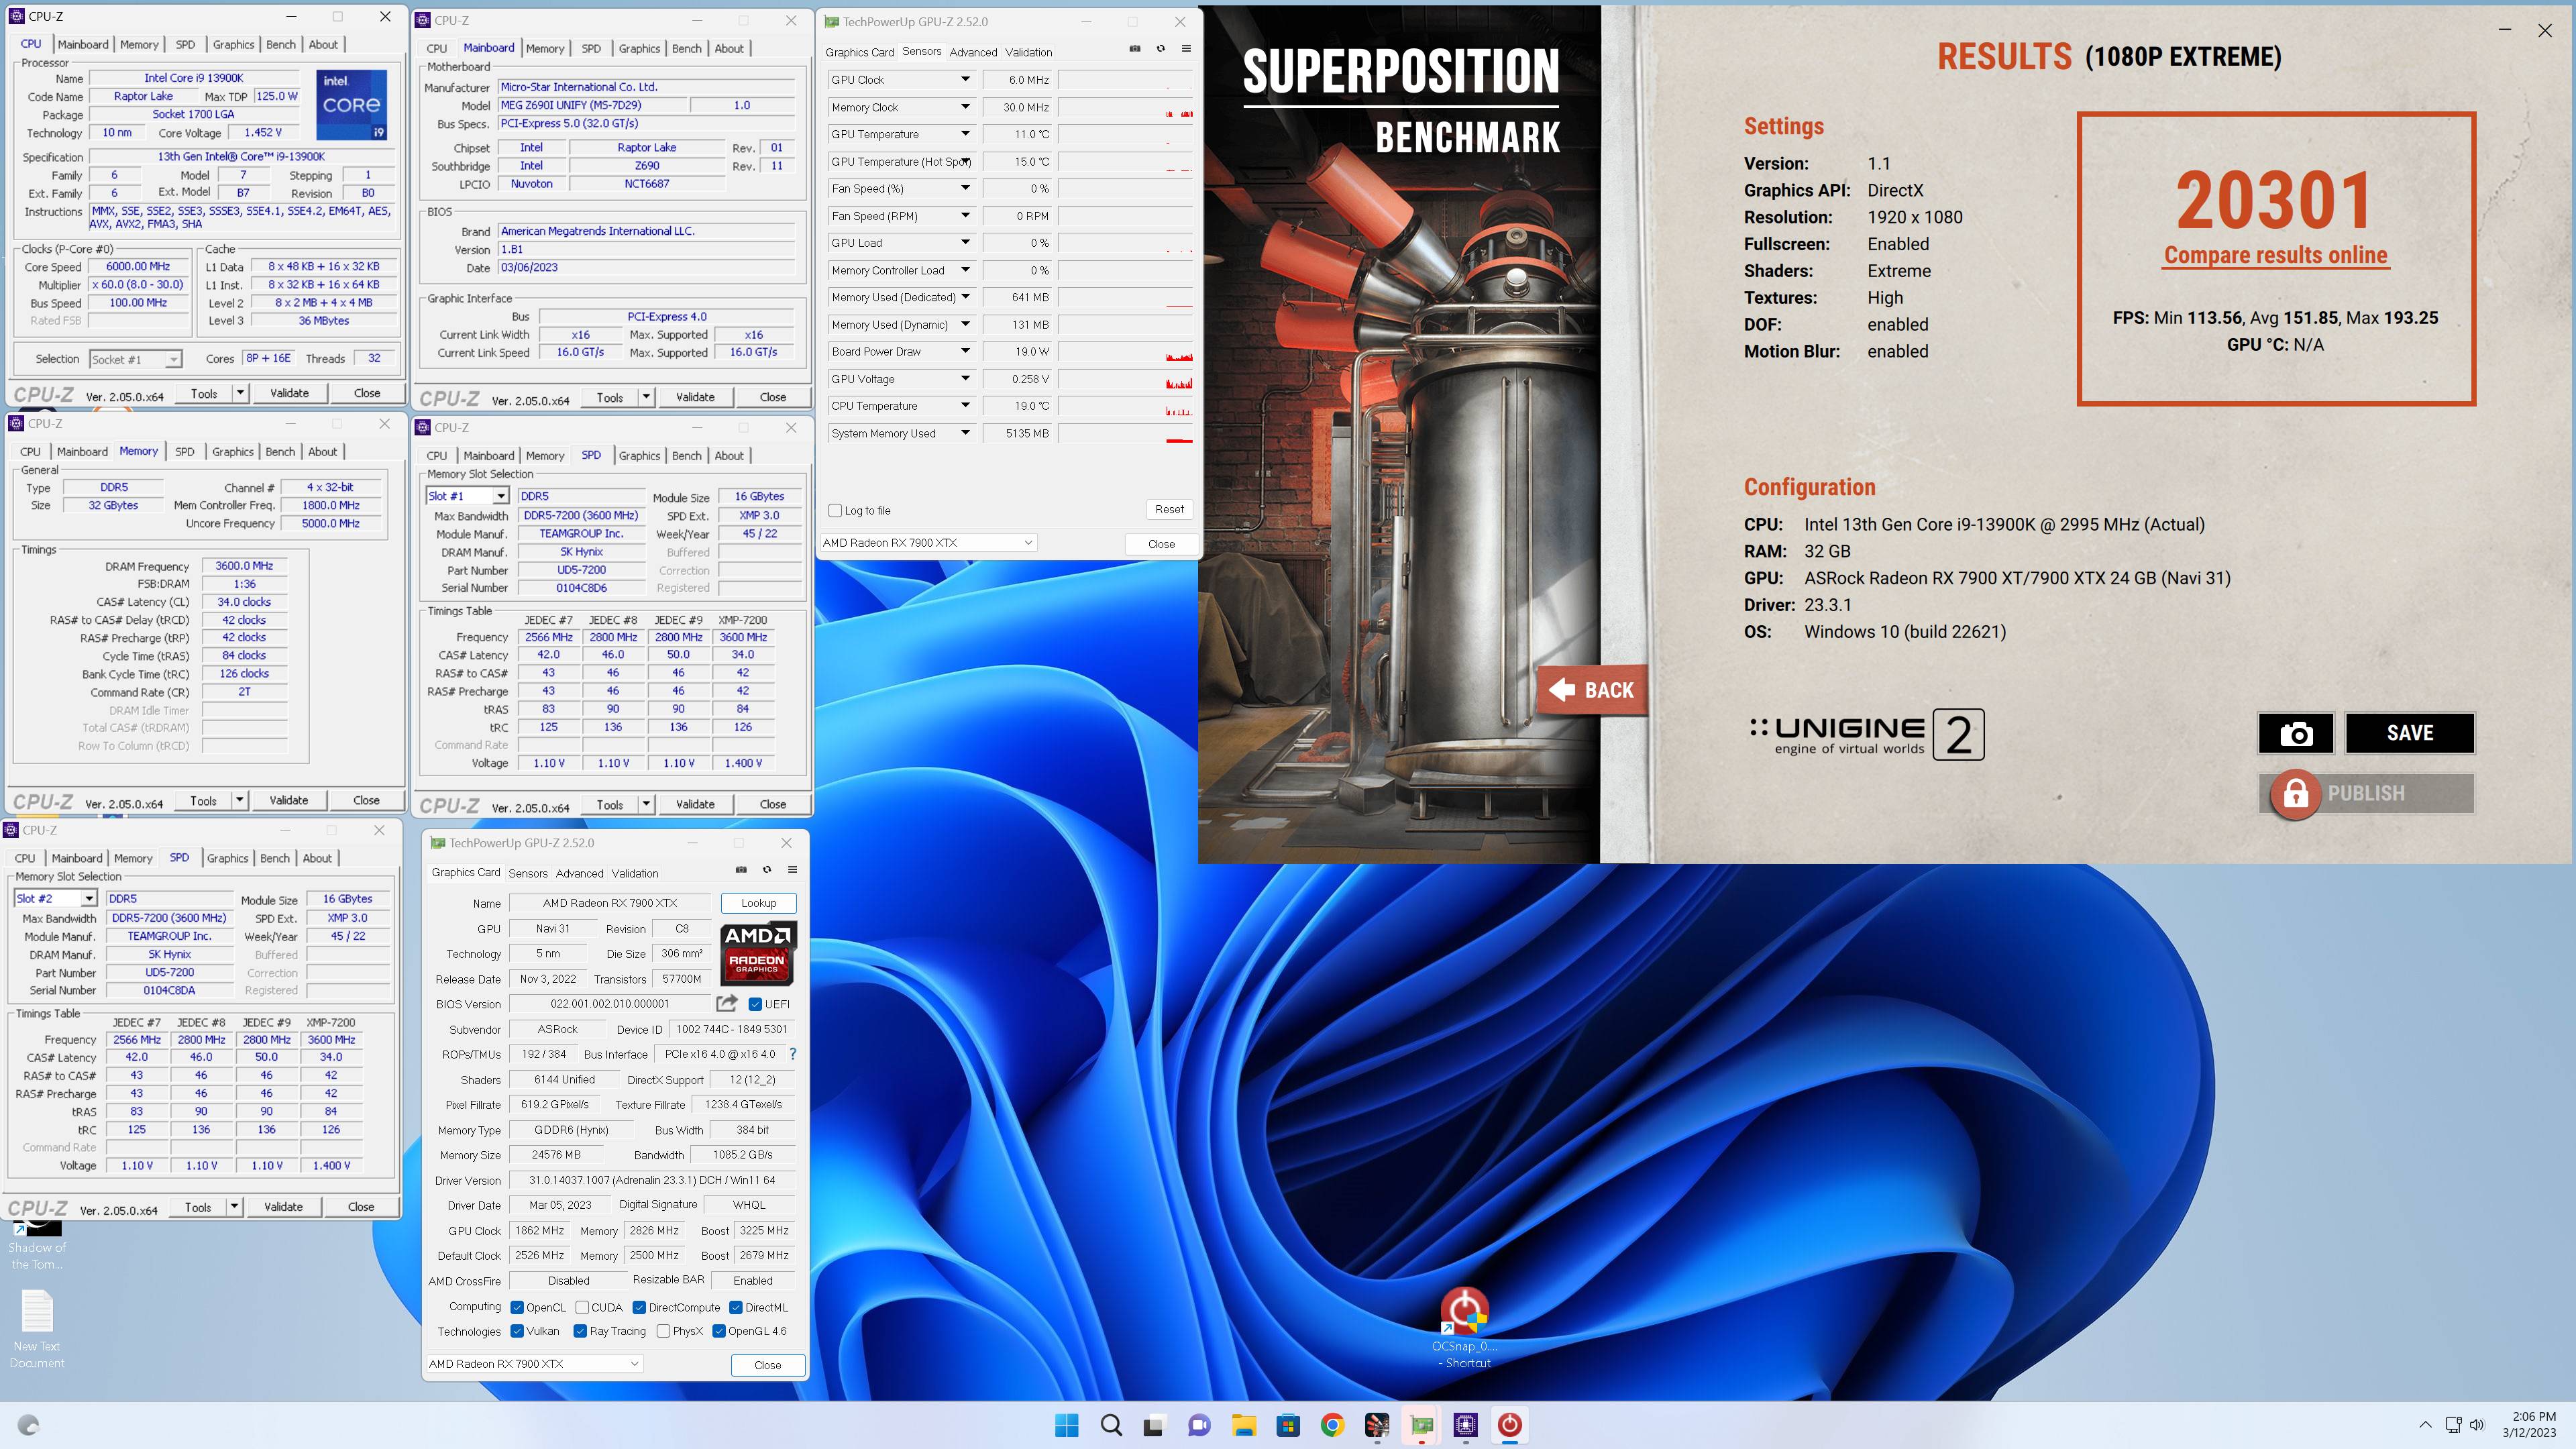The width and height of the screenshot is (2576, 1449).
Task: Toggle the PhysX checkbox
Action: tap(663, 1331)
